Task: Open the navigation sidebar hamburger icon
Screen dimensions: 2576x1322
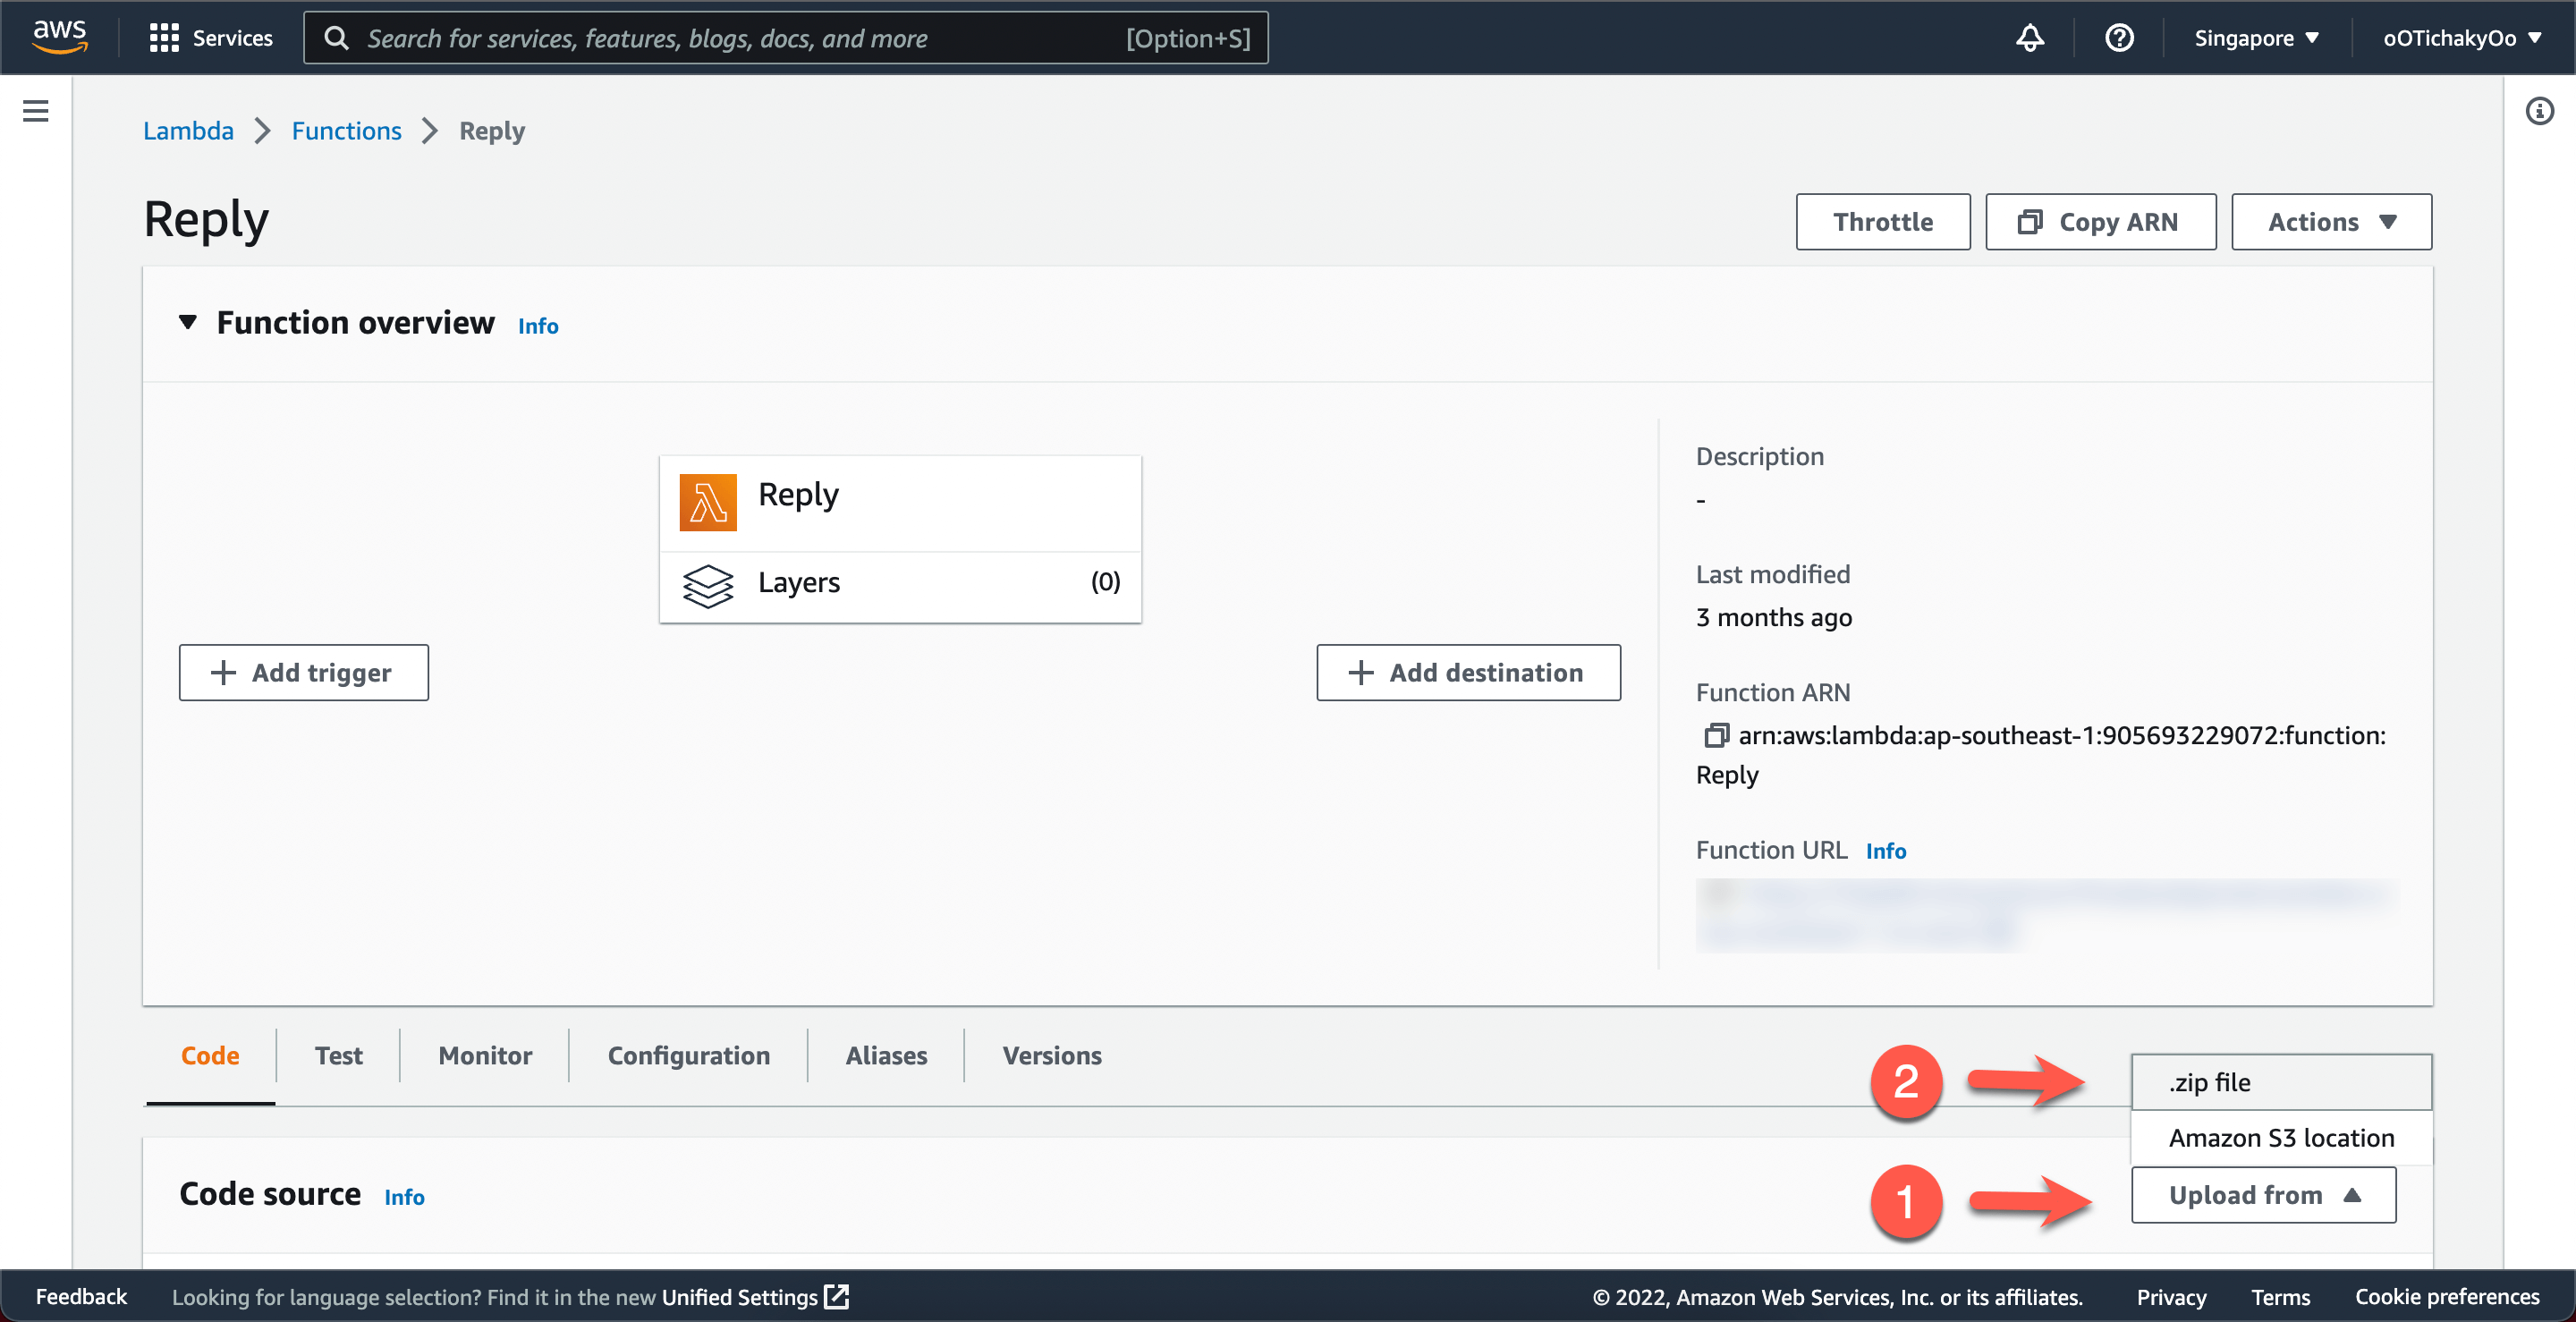Action: click(x=35, y=110)
